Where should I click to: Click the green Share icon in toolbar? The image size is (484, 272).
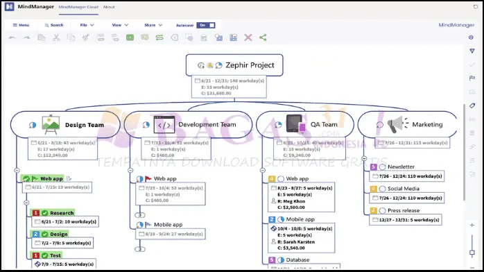(x=263, y=37)
